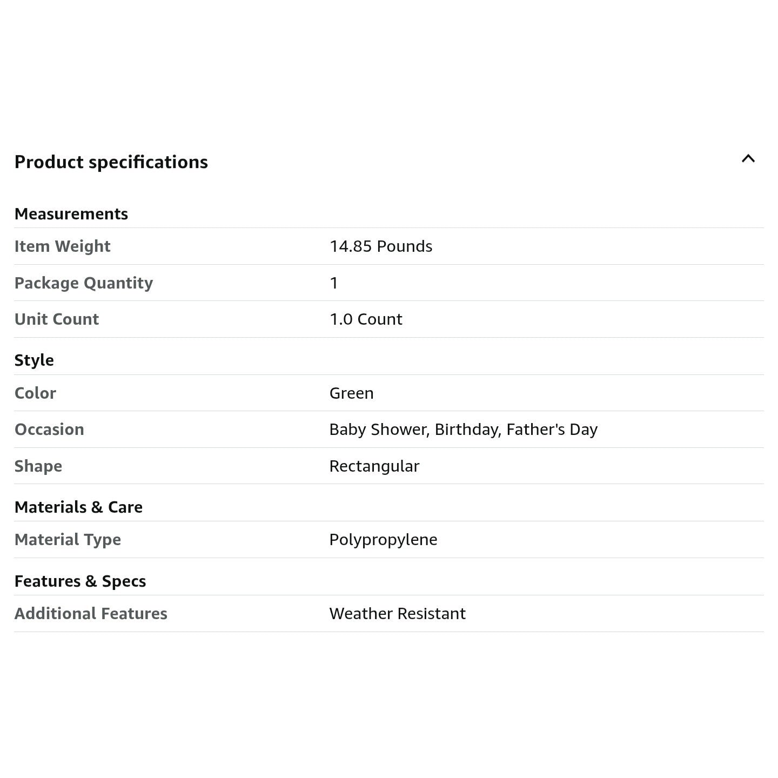Click the Occasion row label
The width and height of the screenshot is (778, 778).
[49, 430]
